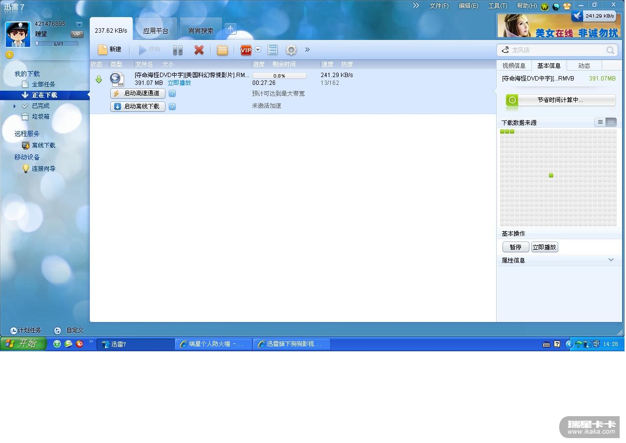Click the VIP badge beside the username

click(x=77, y=34)
